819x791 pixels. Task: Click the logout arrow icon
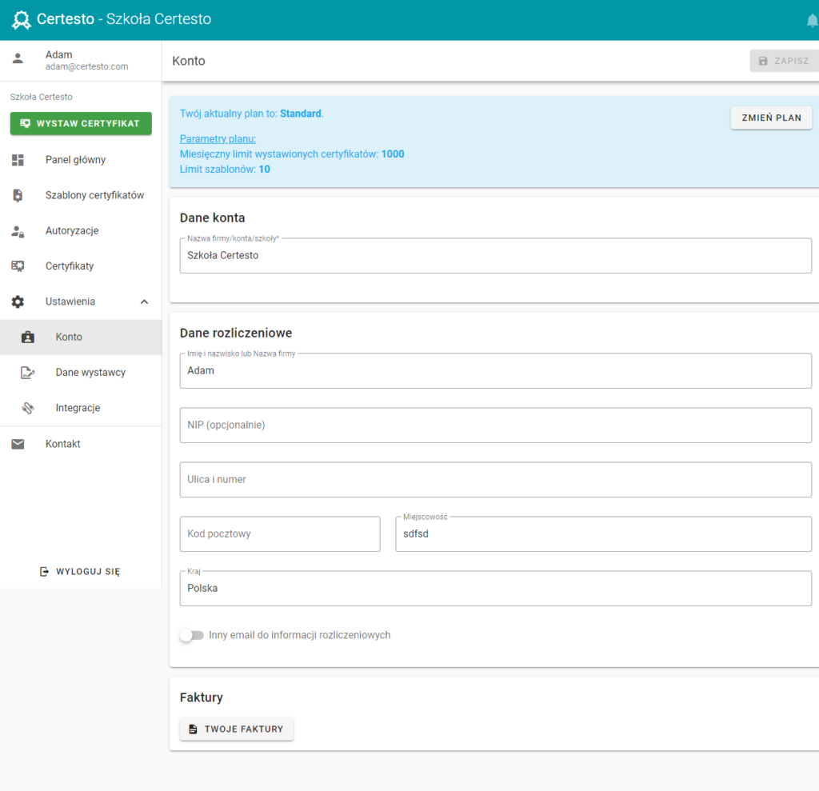pos(45,572)
